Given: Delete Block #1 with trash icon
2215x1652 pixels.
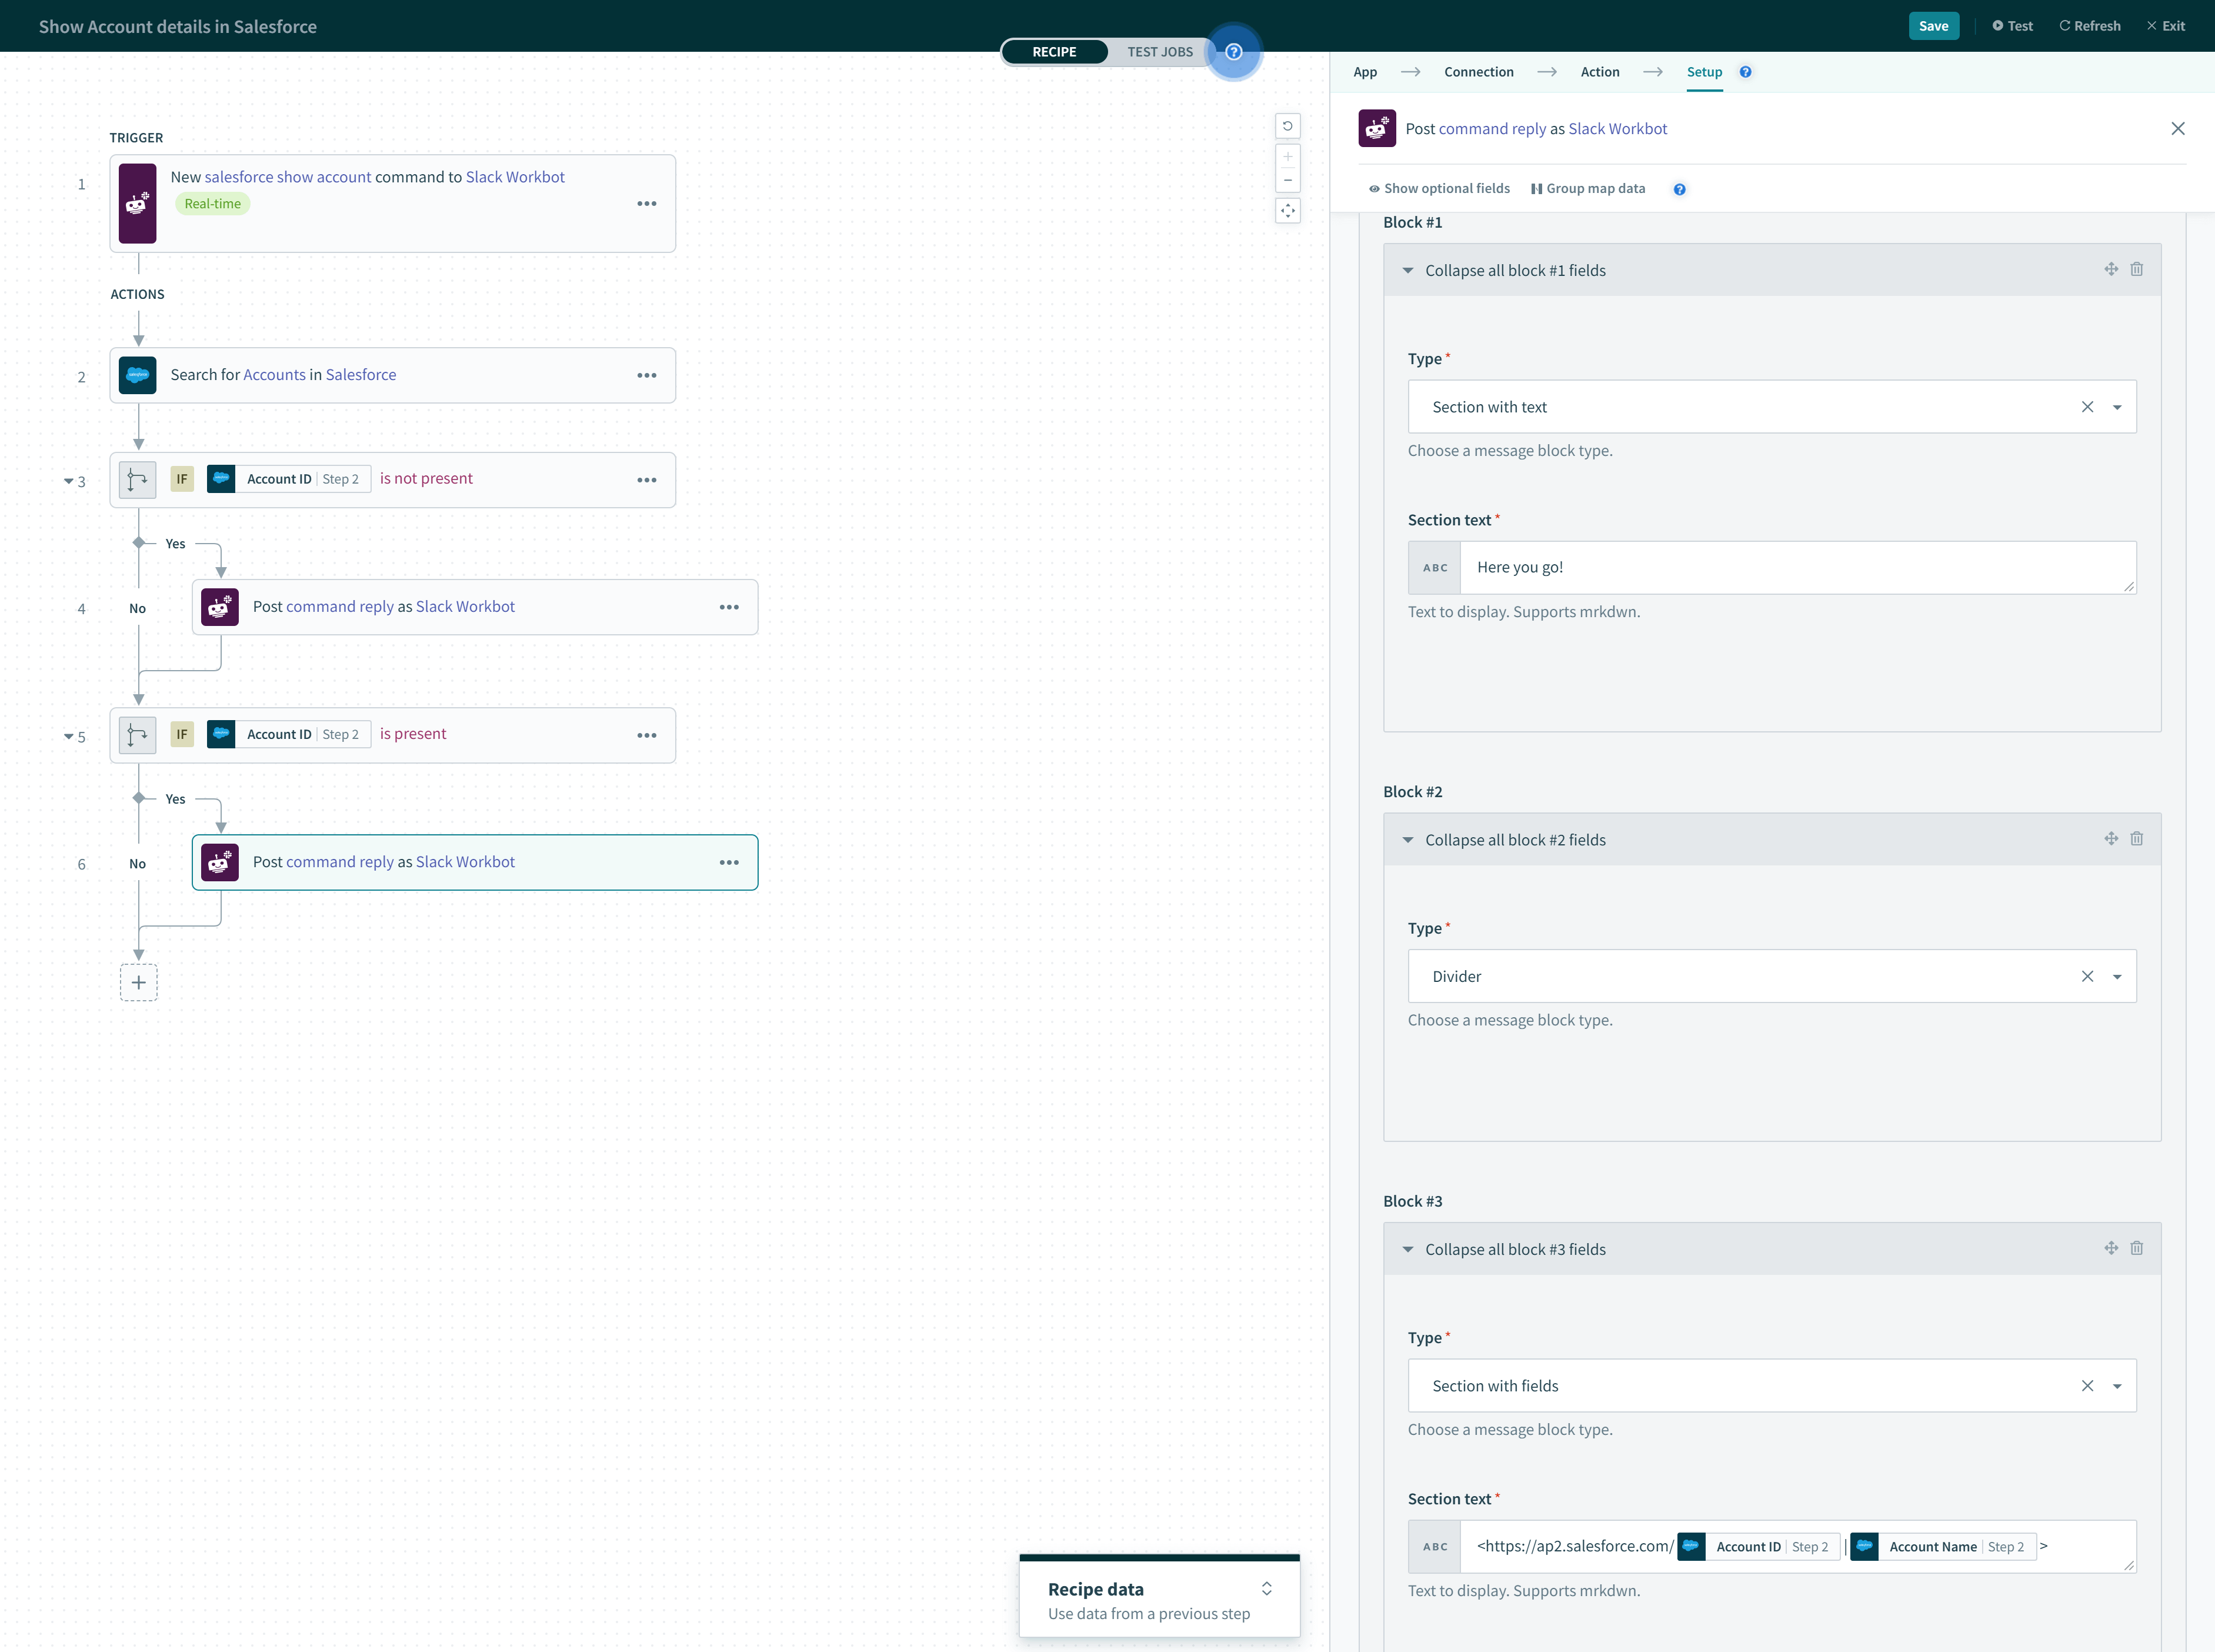Looking at the screenshot, I should (2136, 269).
